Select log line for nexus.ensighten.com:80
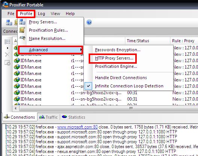 pyautogui.click(x=91, y=151)
